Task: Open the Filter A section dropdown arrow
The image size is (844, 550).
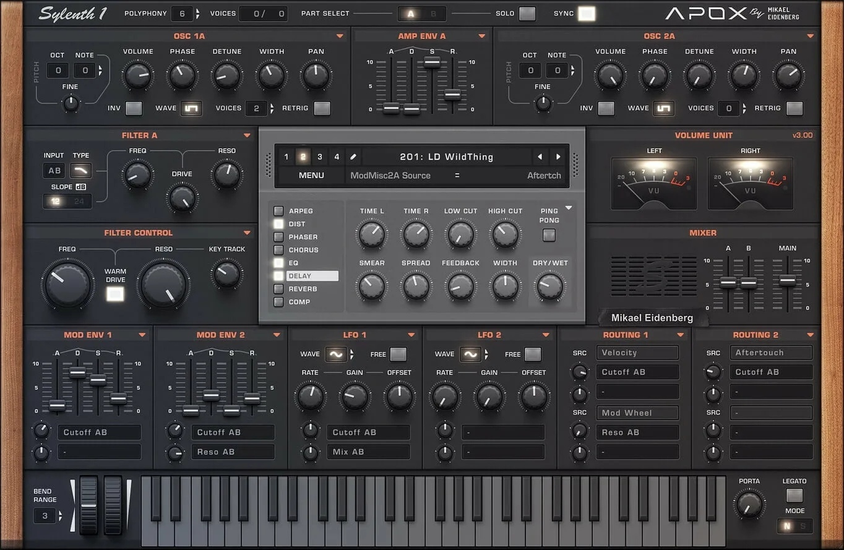Action: click(247, 135)
